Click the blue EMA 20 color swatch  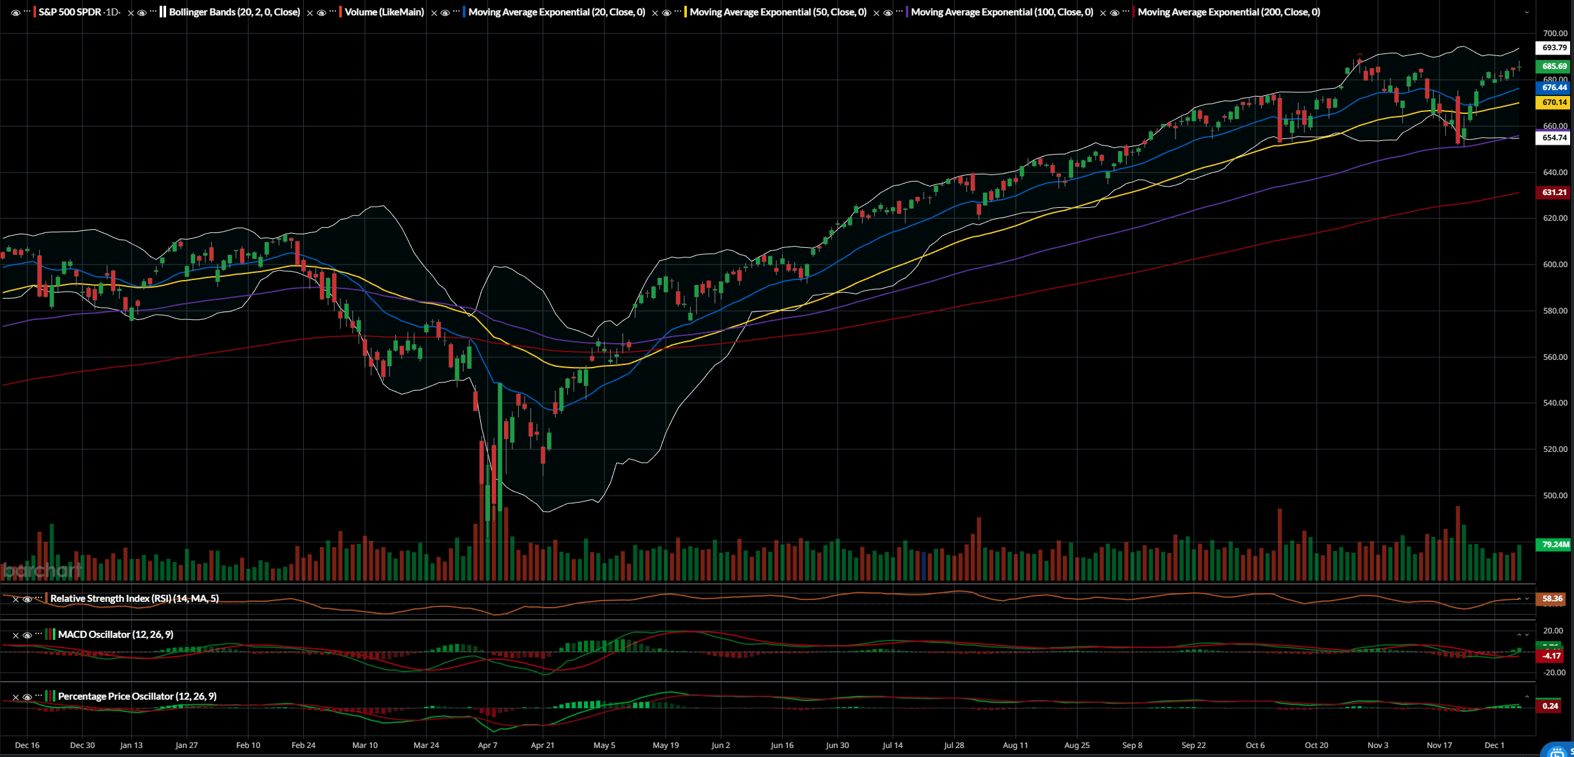tap(464, 12)
